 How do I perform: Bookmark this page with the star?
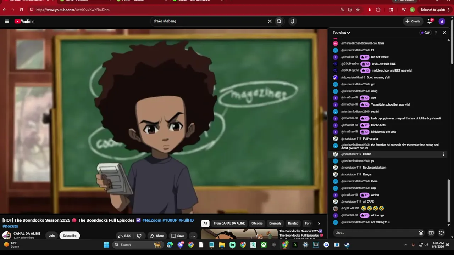[358, 10]
